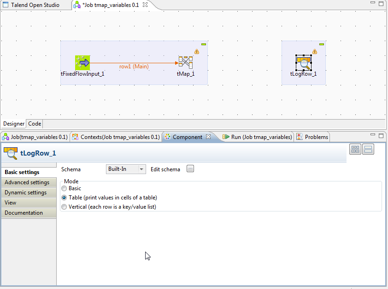388x289 pixels.
Task: Click the Contexts tab icon
Action: [75, 137]
